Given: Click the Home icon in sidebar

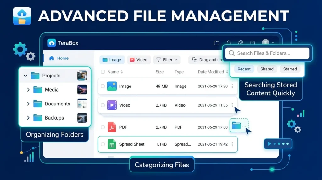Looking at the screenshot, I should [52, 58].
